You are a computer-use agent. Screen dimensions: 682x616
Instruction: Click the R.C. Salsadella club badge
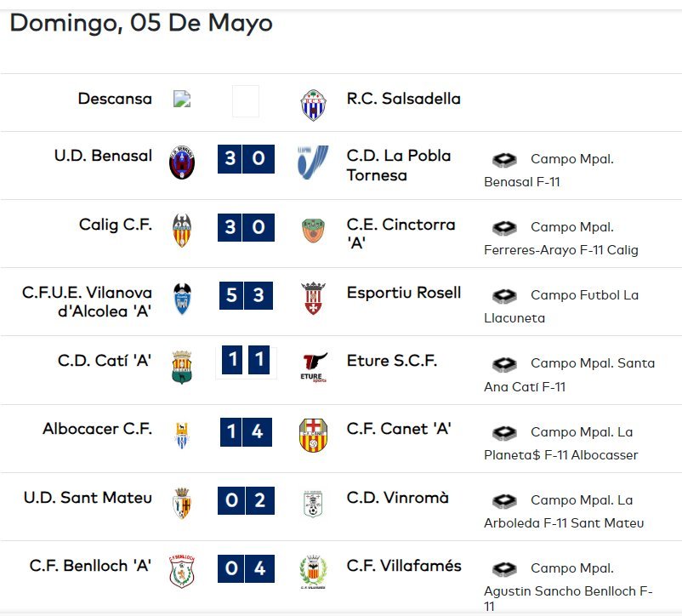[x=313, y=105]
